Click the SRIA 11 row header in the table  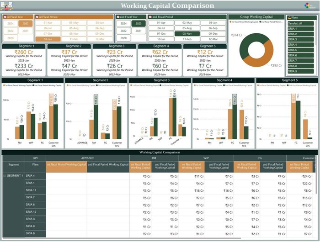click(x=35, y=190)
